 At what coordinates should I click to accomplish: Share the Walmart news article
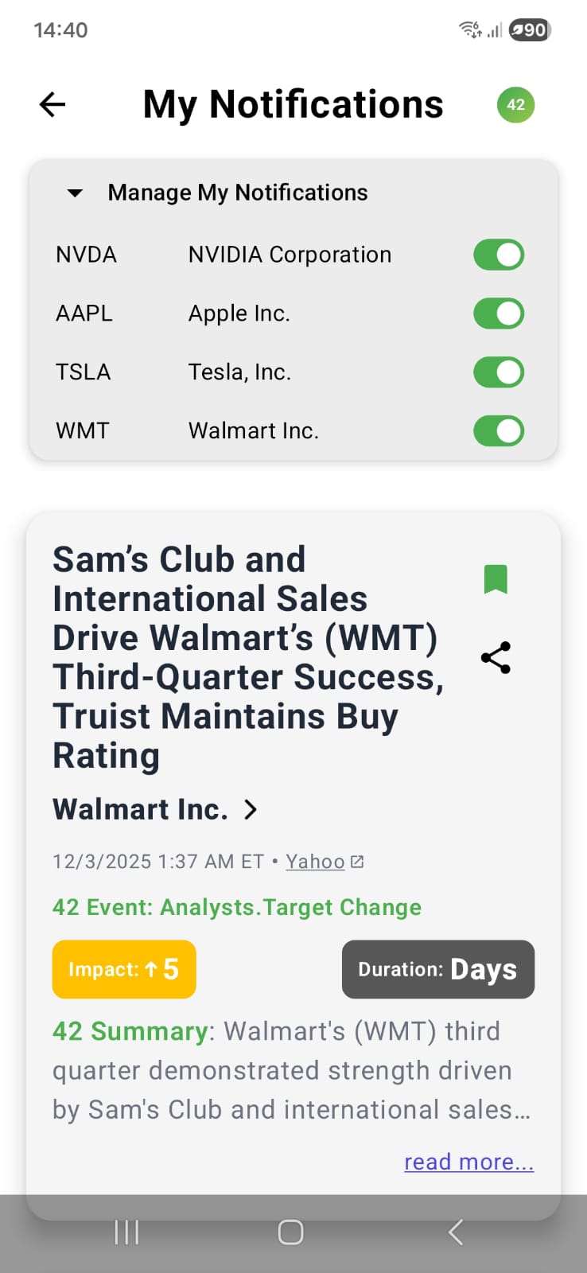tap(496, 658)
